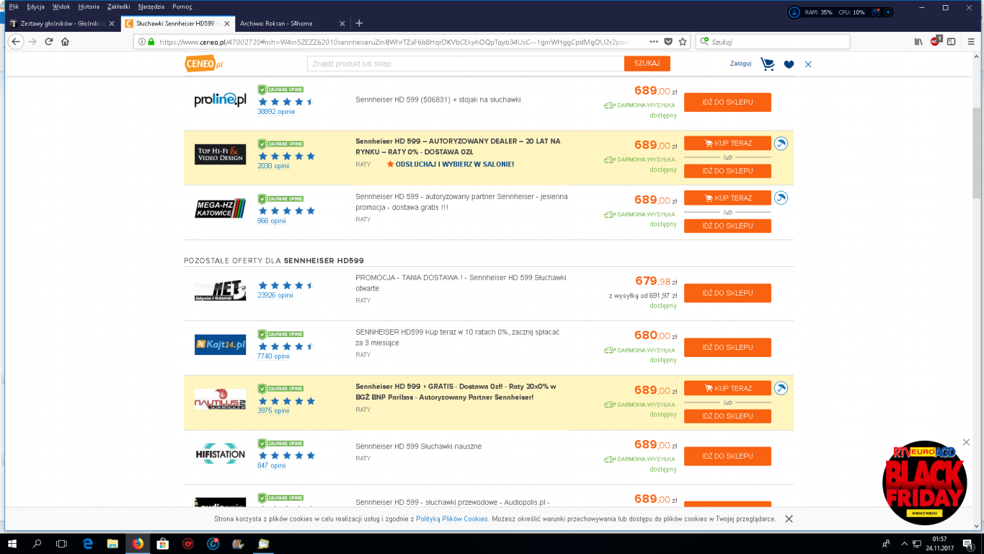
Task: Launch Microsoft Edge from the taskbar
Action: [87, 543]
